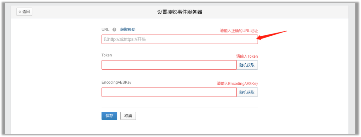Generate a random EncodingAESKey with 随机获取
Screen dimensions: 361x137
point(247,92)
